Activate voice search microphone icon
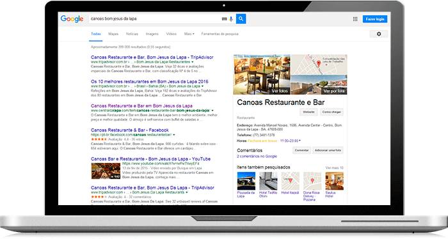 coord(231,19)
